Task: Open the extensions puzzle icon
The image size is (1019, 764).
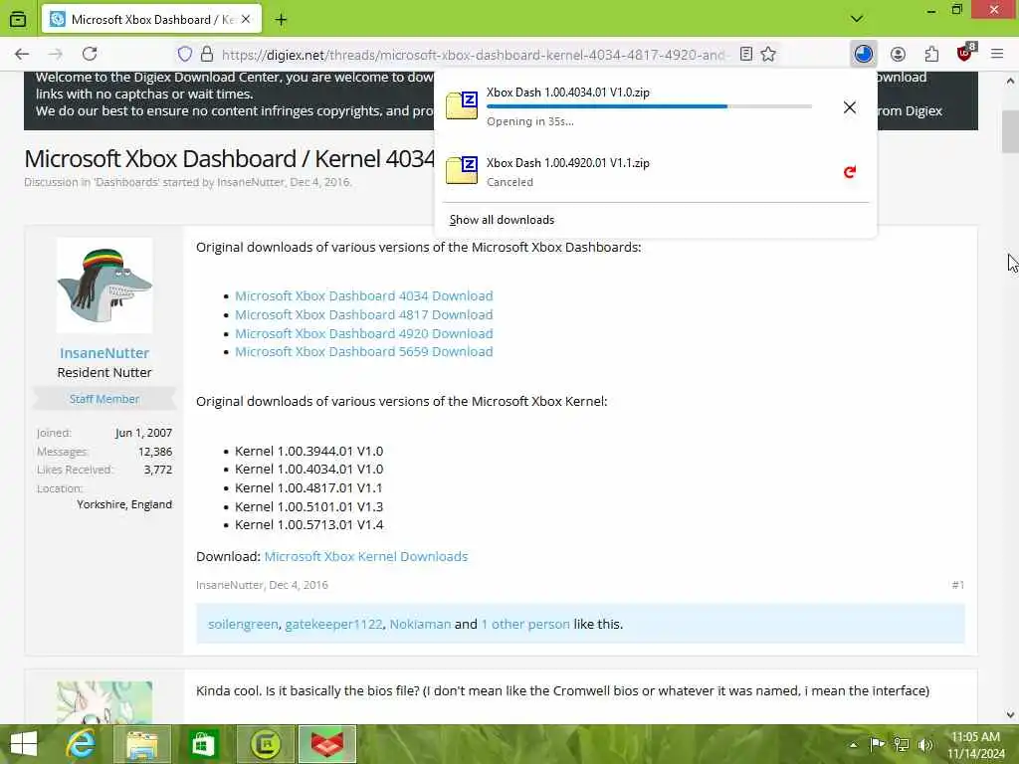Action: 931,55
